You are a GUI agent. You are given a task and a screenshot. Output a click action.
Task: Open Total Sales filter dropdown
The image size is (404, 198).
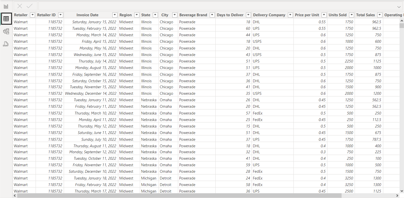[380, 15]
